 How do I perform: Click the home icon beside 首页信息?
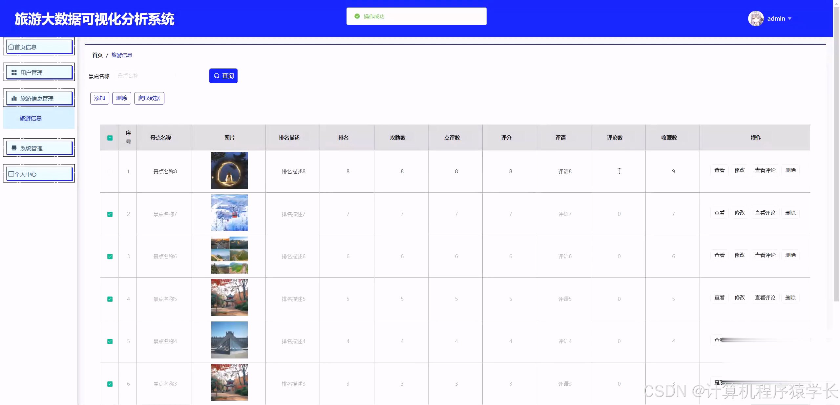pos(11,47)
